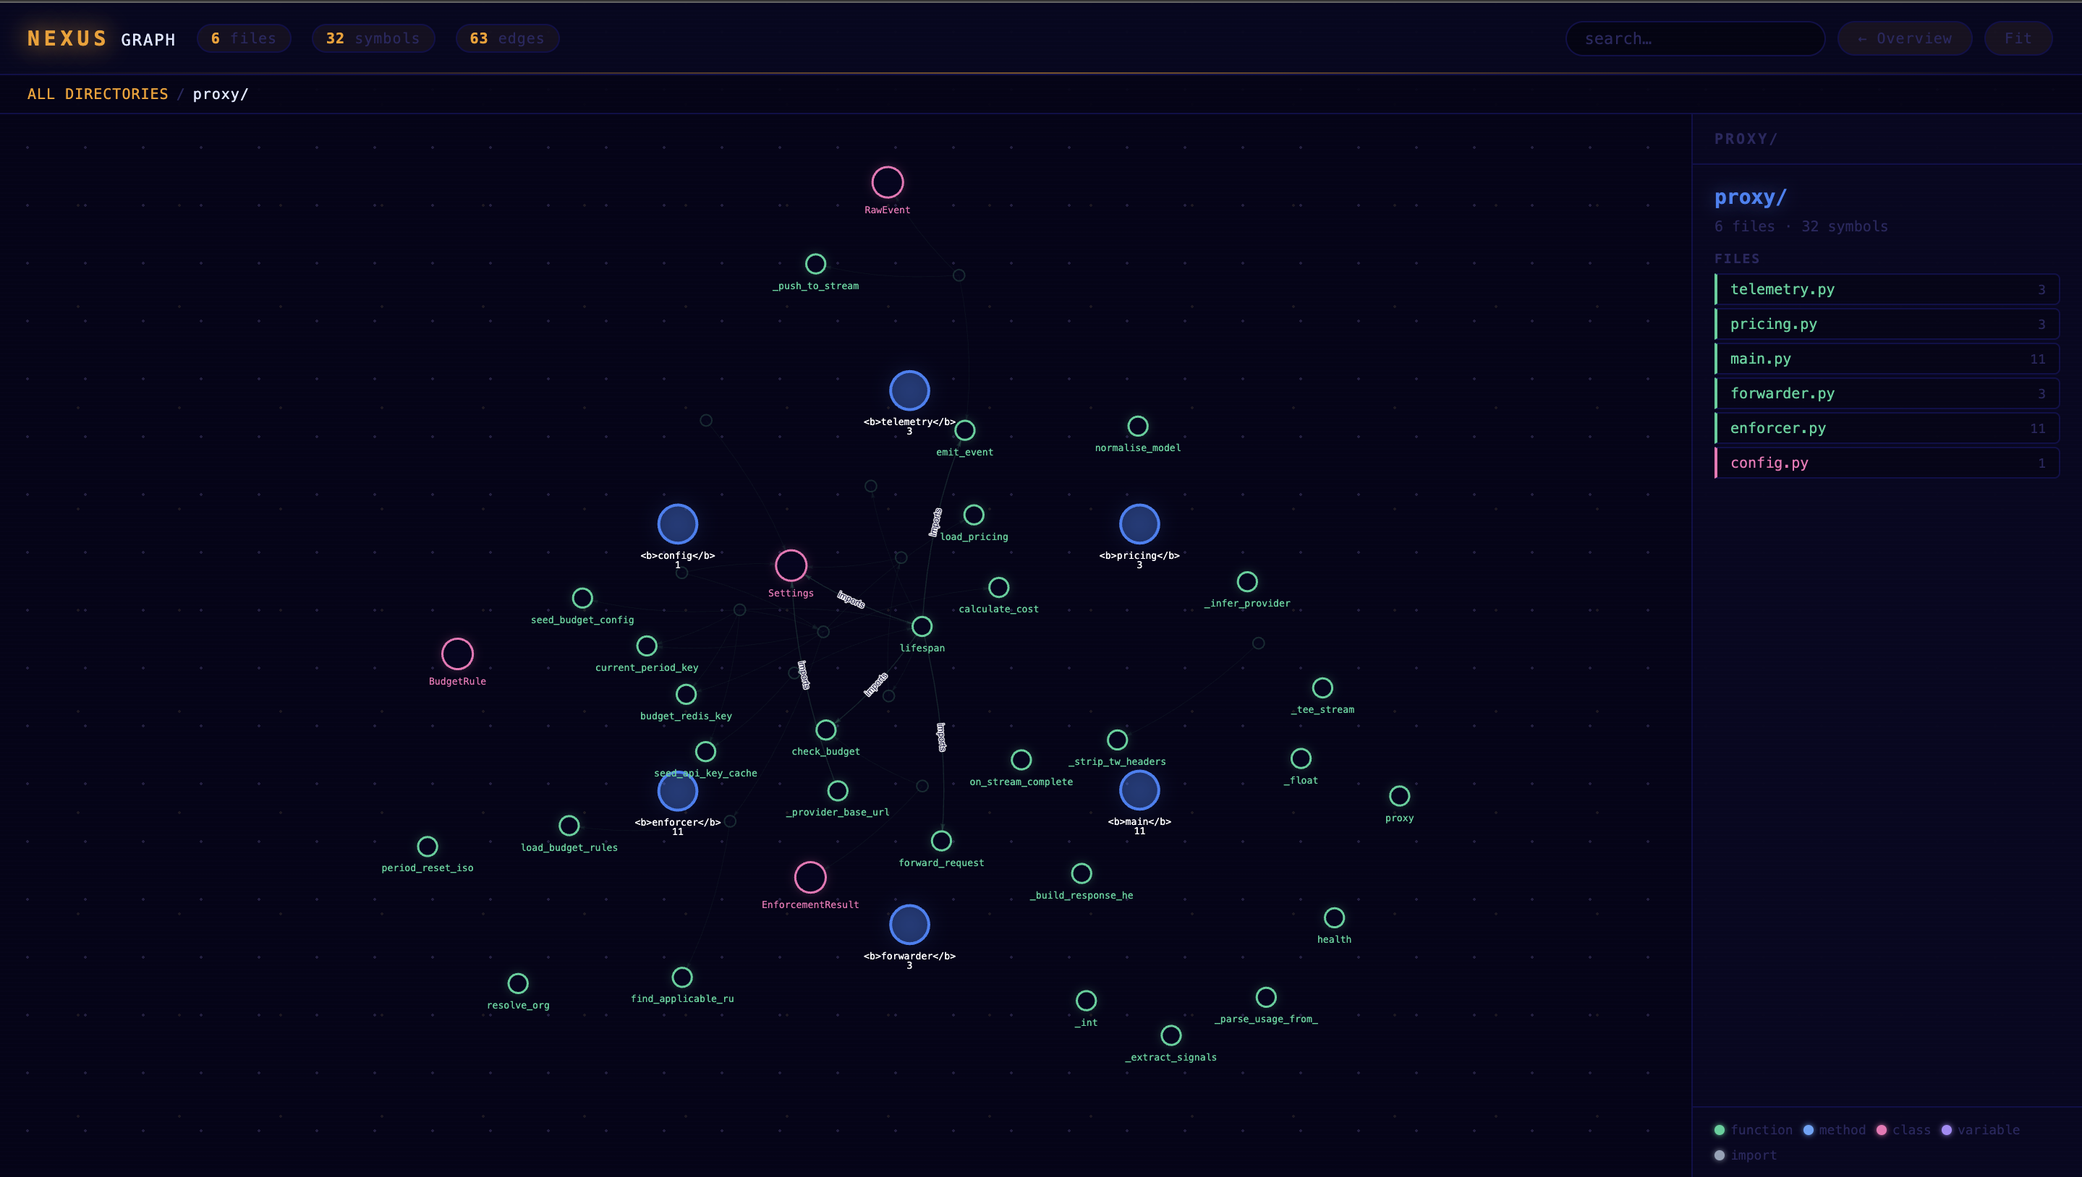Open main.py in the files list
The height and width of the screenshot is (1177, 2082).
click(x=1886, y=359)
